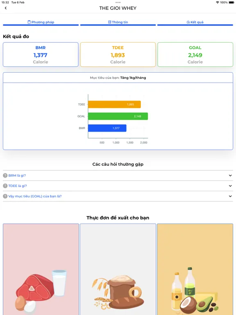Open the bread and grains menu card
This screenshot has height=315, width=236.
pos(118,269)
